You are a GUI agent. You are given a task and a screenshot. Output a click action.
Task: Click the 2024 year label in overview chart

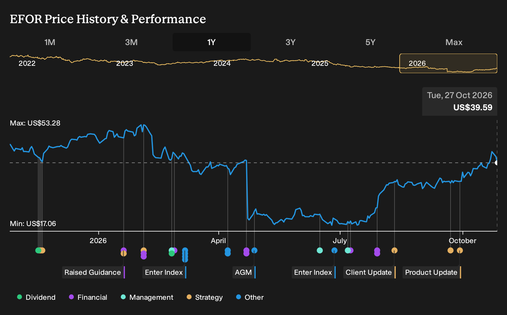point(222,63)
